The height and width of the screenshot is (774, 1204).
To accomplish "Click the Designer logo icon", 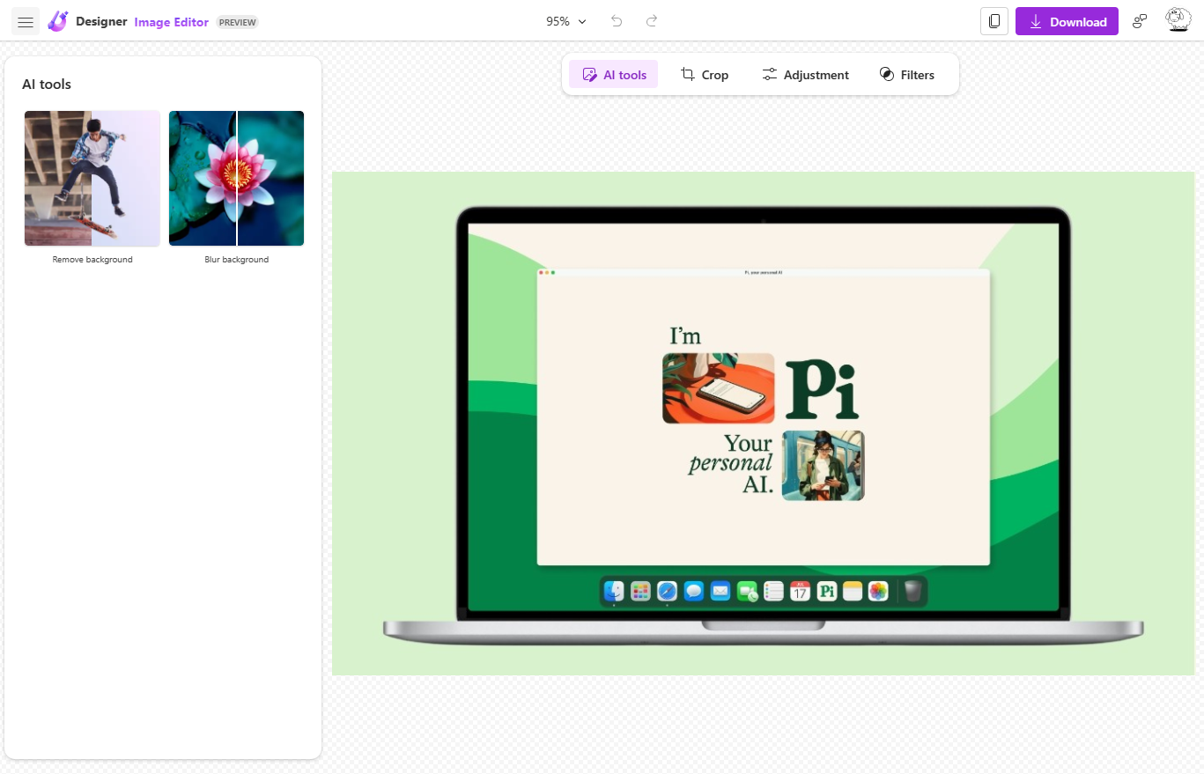I will click(58, 21).
